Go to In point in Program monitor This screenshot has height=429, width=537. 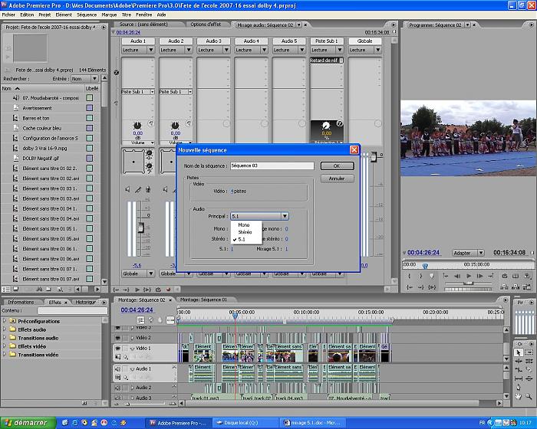(x=409, y=287)
